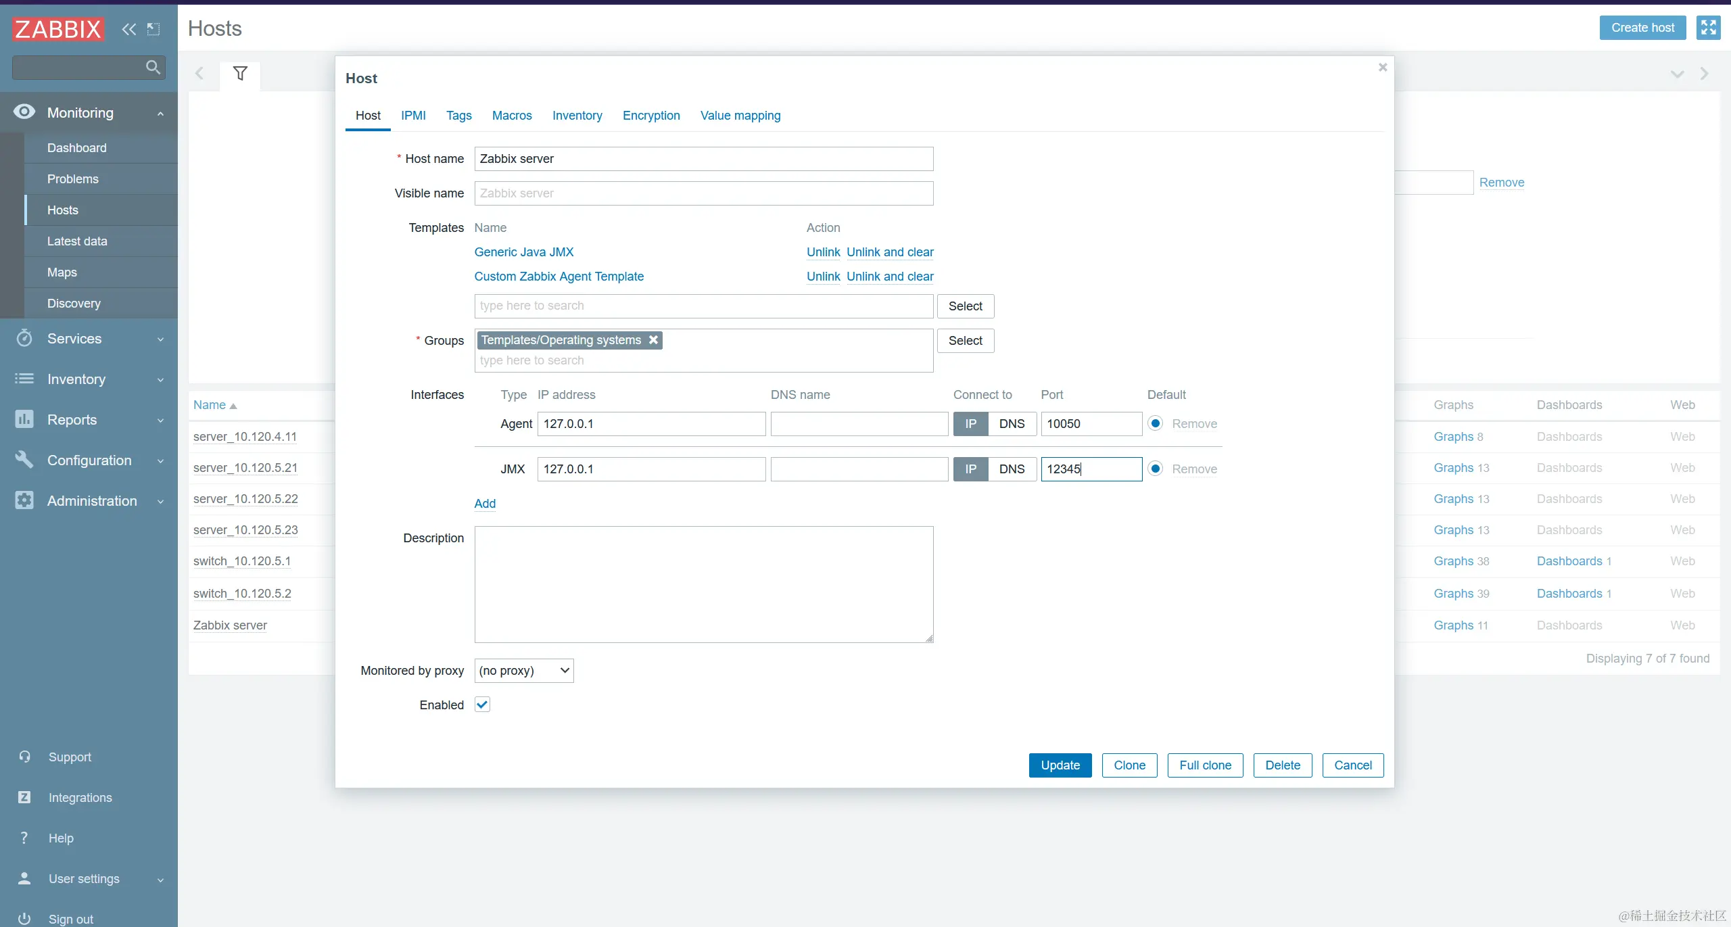This screenshot has height=927, width=1731.
Task: Open the Monitored by proxy dropdown
Action: click(x=524, y=671)
